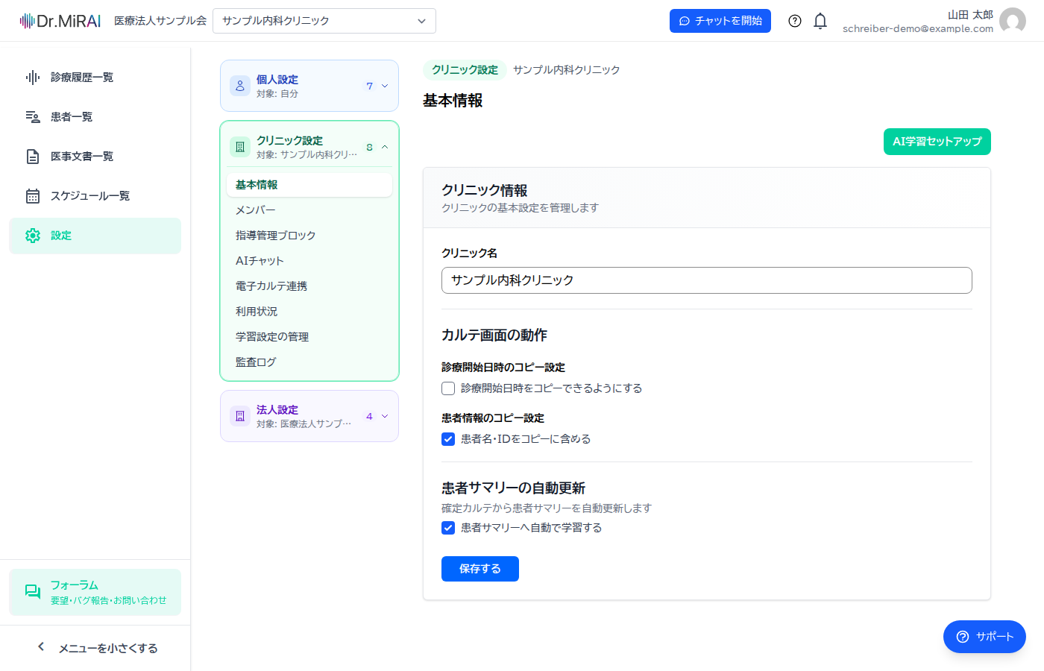Click the calendar icon for スケジュール一覧
The image size is (1044, 671).
[33, 196]
